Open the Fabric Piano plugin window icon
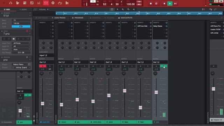224x126 pixels. coord(29,64)
